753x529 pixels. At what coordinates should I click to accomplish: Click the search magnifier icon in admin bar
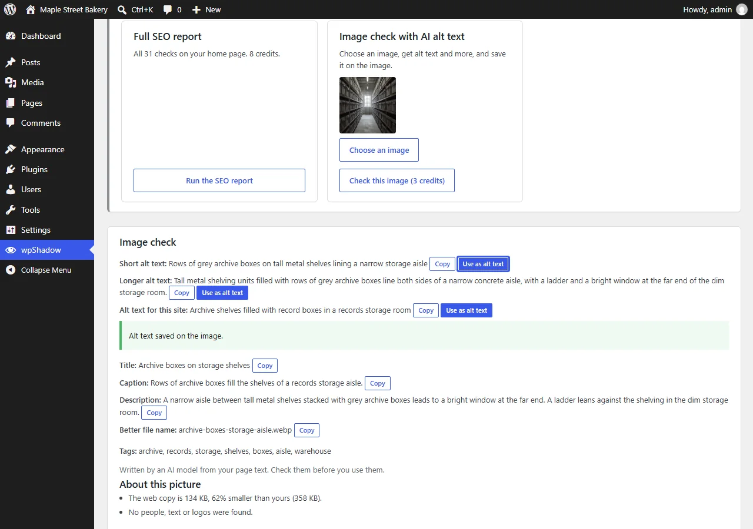coord(122,9)
